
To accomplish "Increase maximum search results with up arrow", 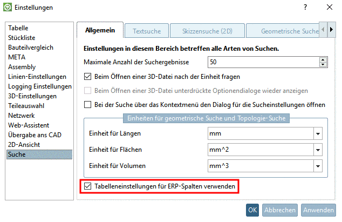I will (x=323, y=59).
